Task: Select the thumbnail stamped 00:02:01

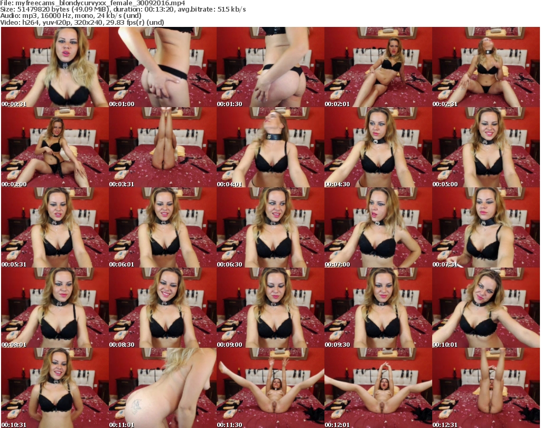Action: tap(378, 67)
